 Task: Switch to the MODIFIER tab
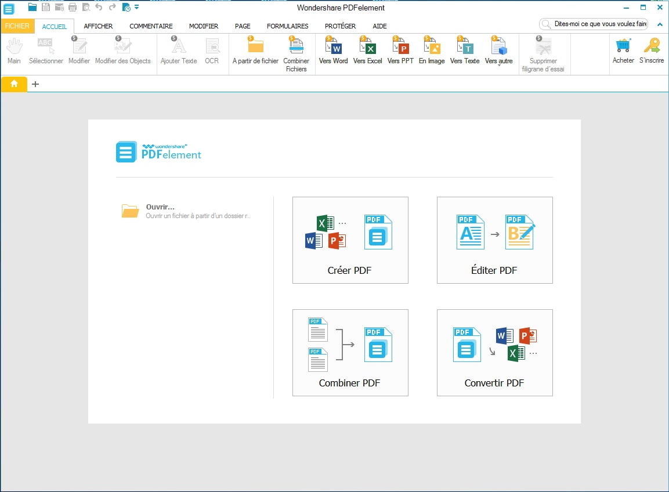(x=204, y=26)
